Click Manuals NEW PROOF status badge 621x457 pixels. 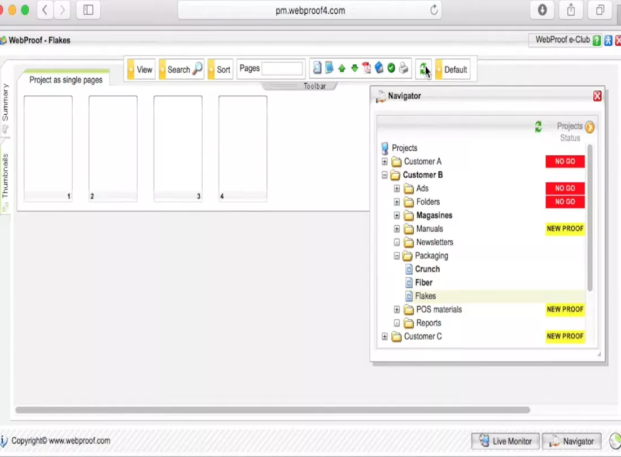coord(565,228)
